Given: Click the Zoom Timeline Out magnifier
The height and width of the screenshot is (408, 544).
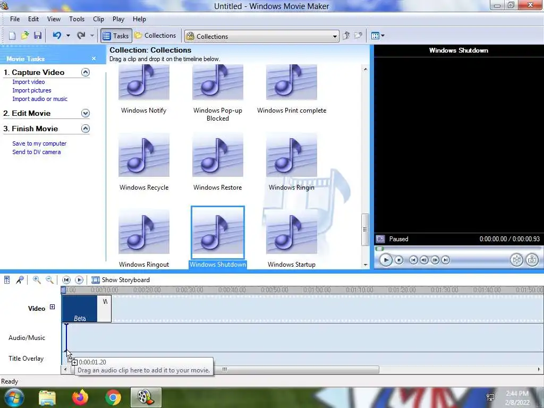Looking at the screenshot, I should [49, 279].
